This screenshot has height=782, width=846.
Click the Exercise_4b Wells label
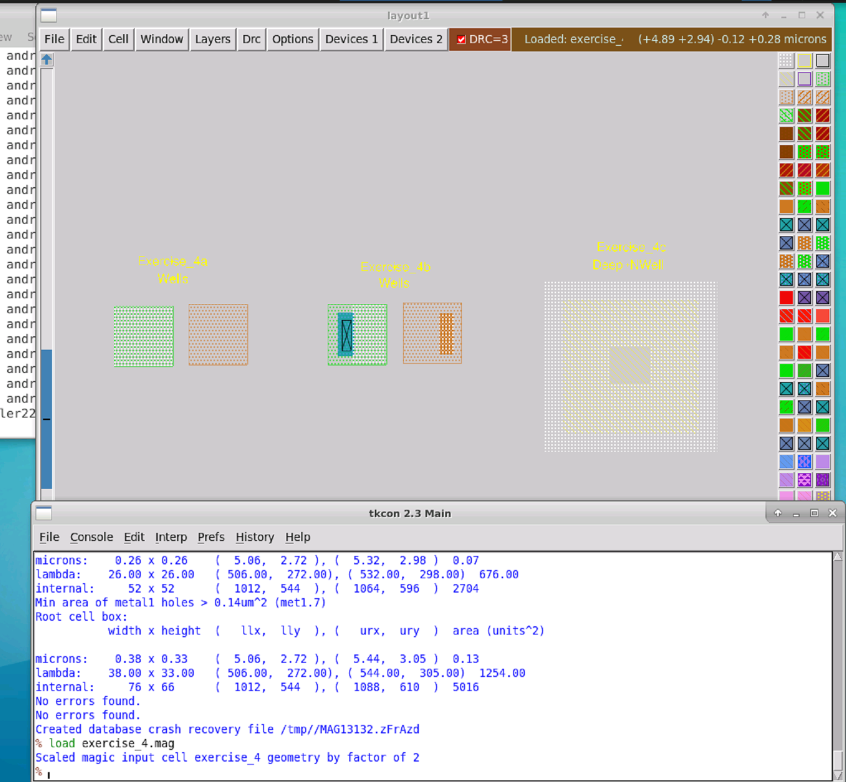pyautogui.click(x=395, y=275)
